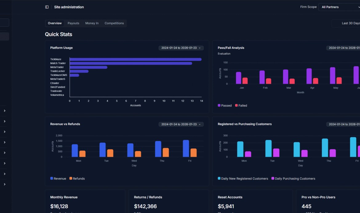Expand Registered vs Purchasing Customers date range selector
Viewport: 360px width, 213px height.
343,124
